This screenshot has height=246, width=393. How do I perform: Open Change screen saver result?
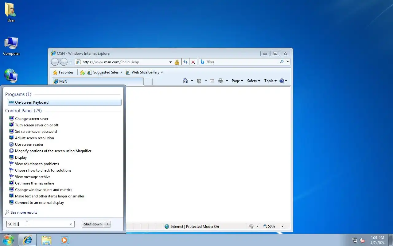[31, 119]
